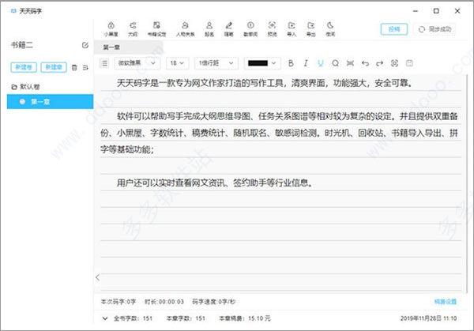Open the 起名 name generator
474x331 pixels.
click(x=209, y=29)
